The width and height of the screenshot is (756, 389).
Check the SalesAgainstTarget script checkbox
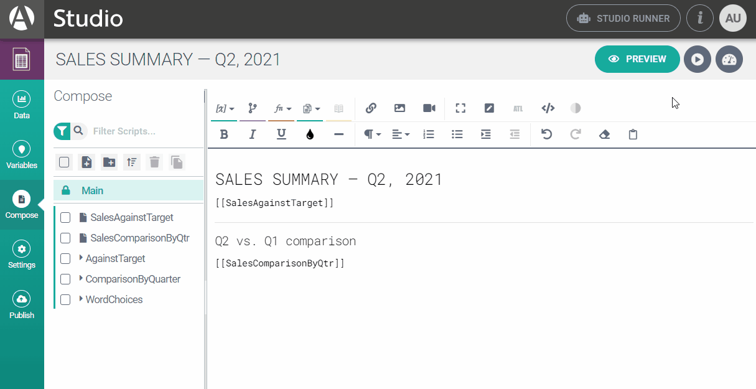pyautogui.click(x=65, y=218)
